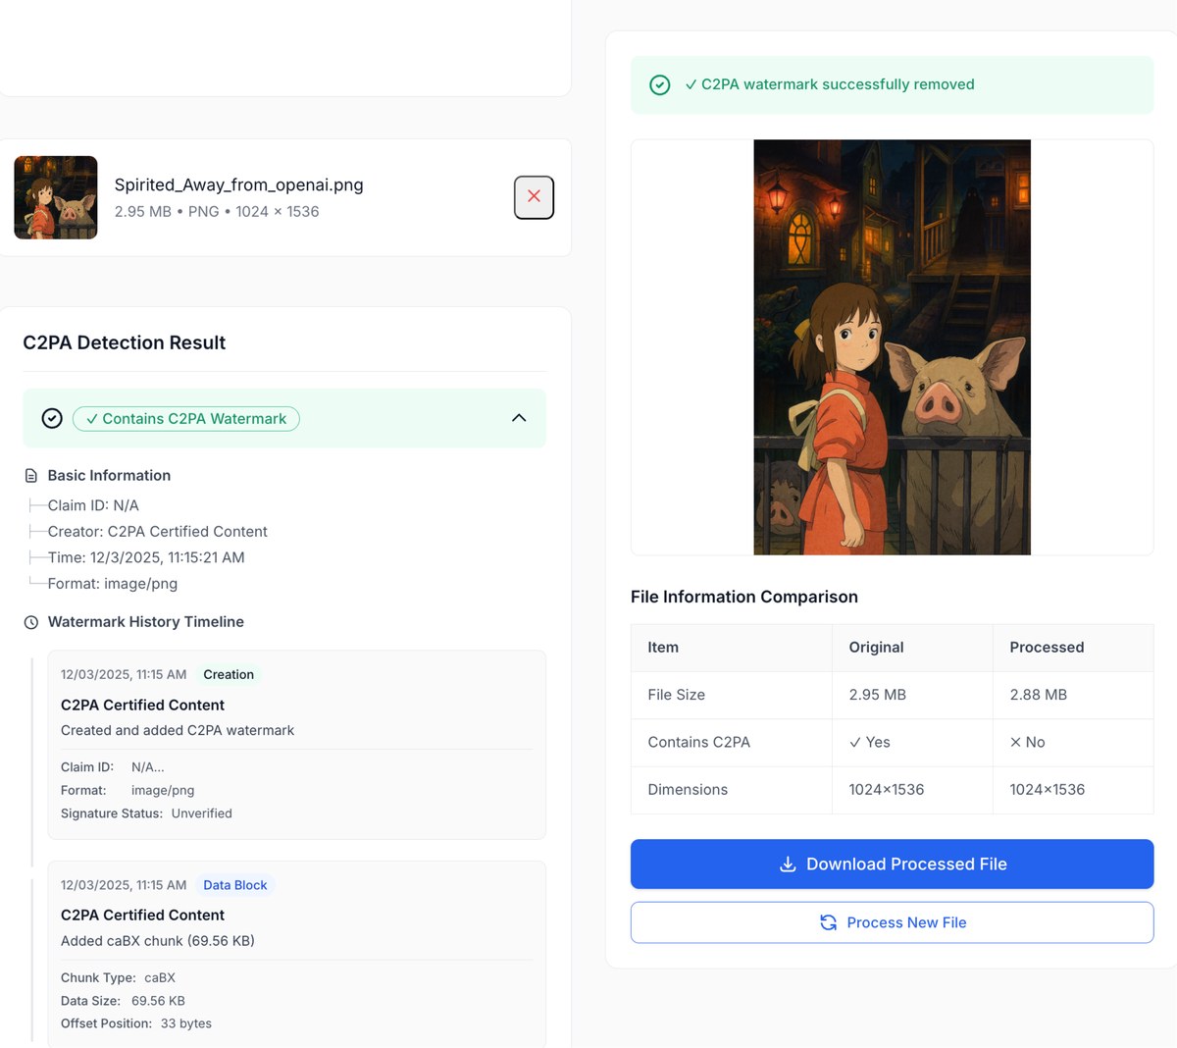Click the success check icon in removal banner

pyautogui.click(x=660, y=85)
